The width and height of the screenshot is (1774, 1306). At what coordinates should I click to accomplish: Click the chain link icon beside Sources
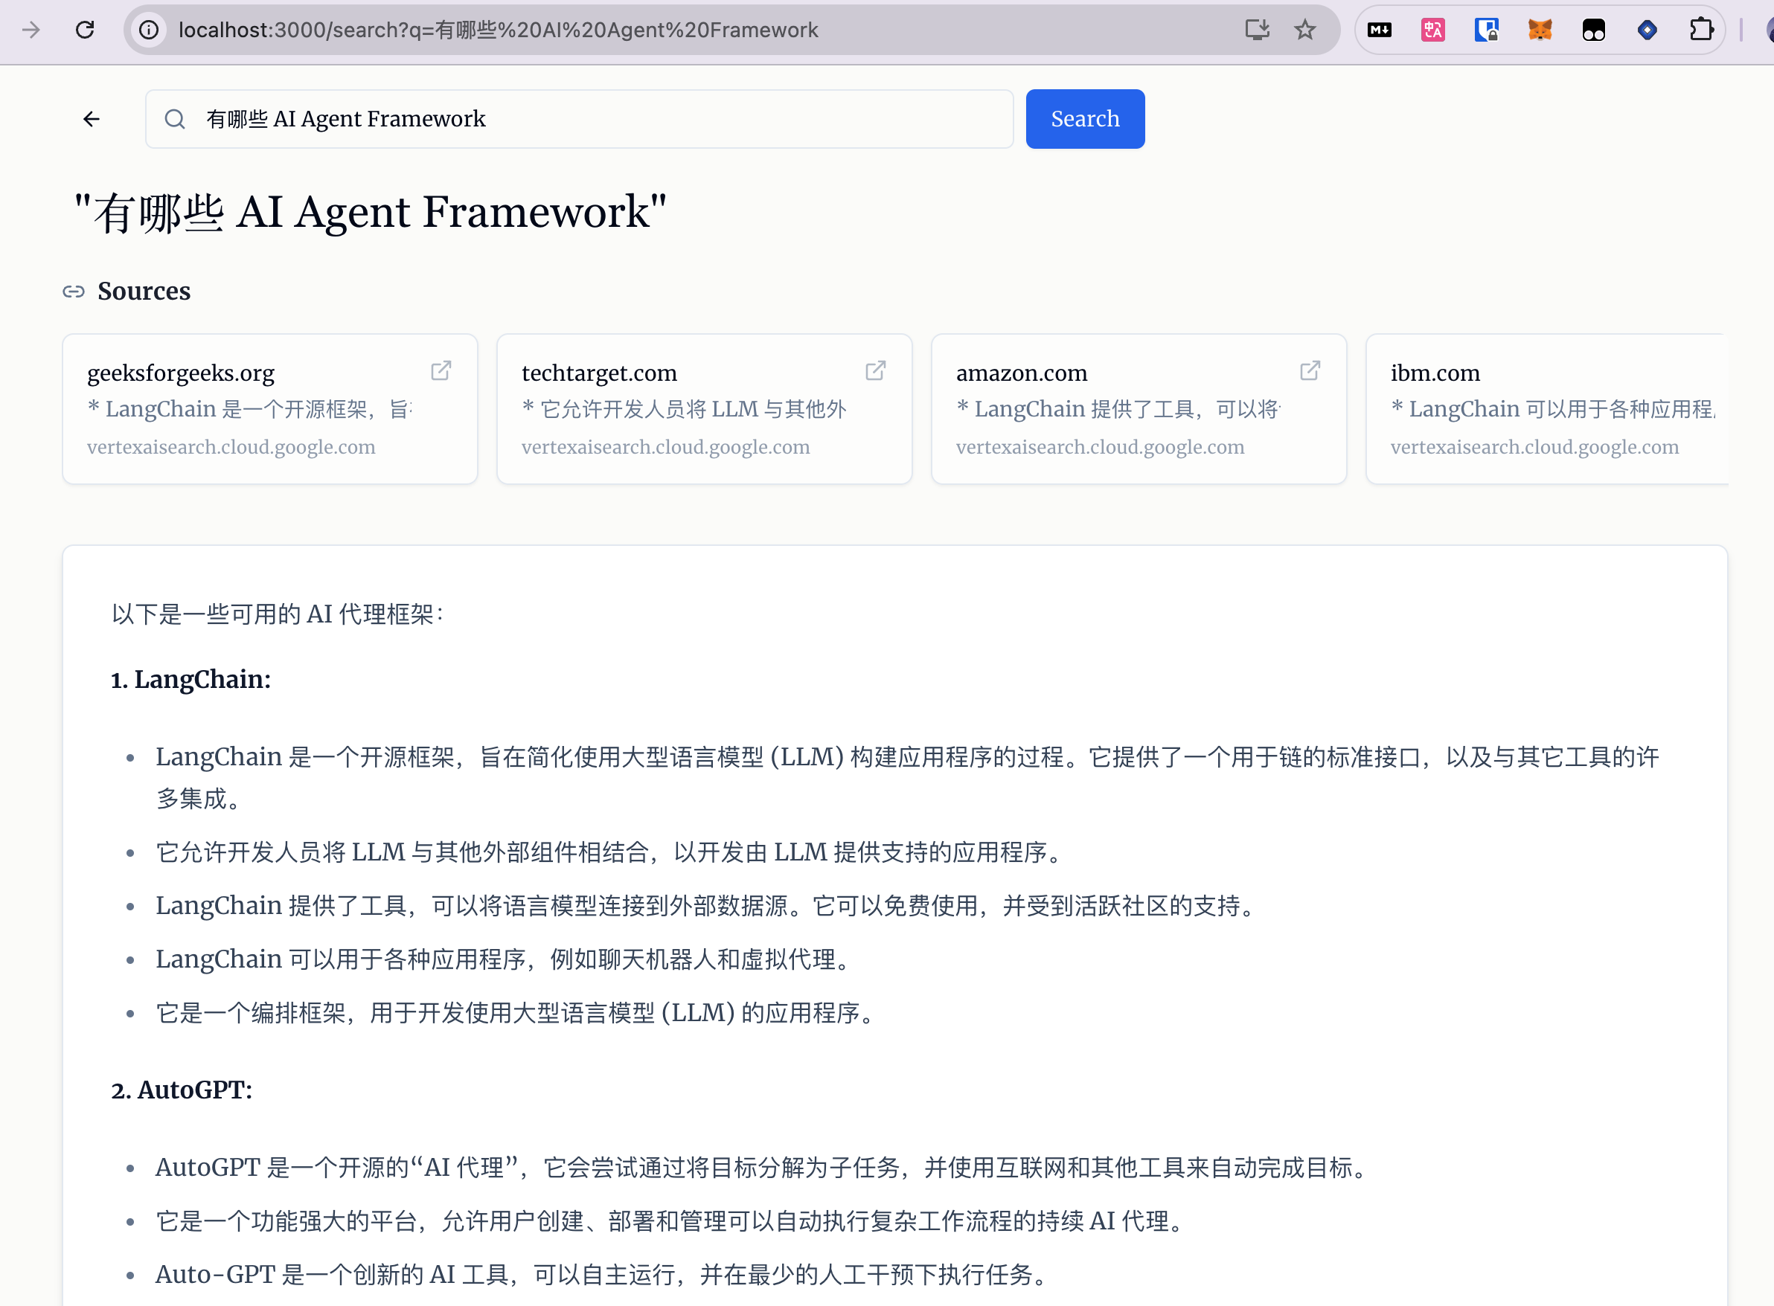point(74,292)
